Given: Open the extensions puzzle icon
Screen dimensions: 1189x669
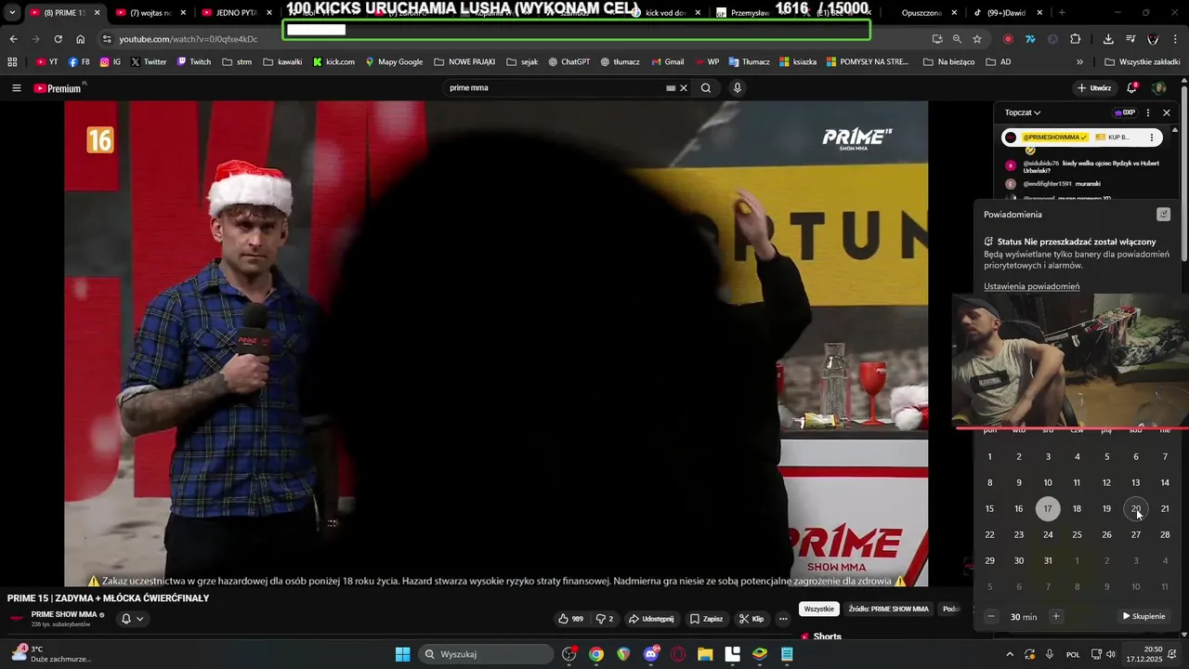Looking at the screenshot, I should click(1075, 39).
